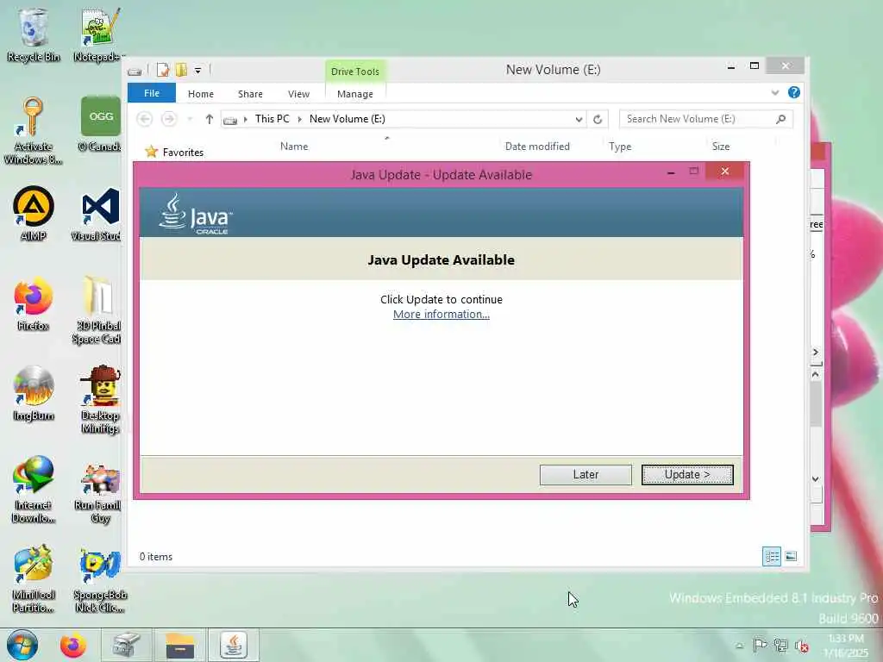The image size is (883, 662).
Task: Select the O Canada OGG file icon
Action: (x=100, y=125)
